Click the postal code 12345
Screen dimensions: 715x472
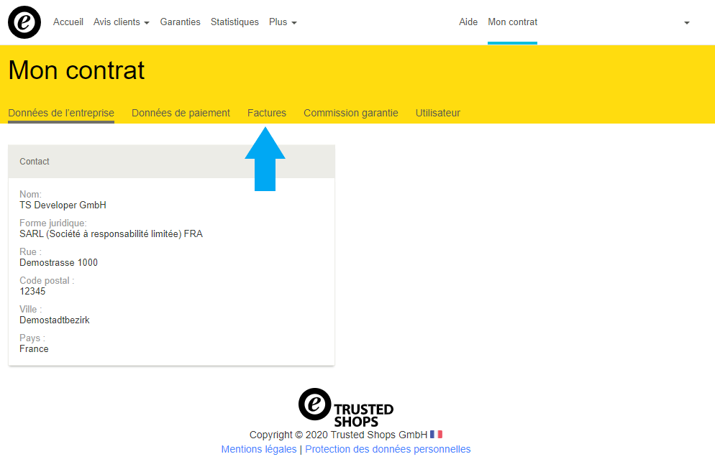click(32, 291)
